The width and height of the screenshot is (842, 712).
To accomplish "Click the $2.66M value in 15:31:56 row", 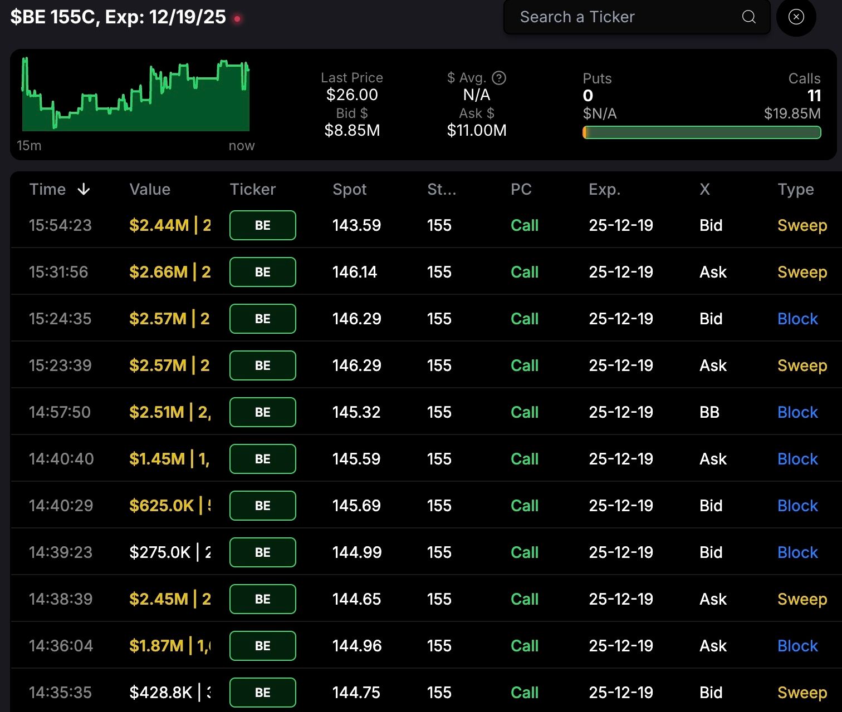I will (159, 272).
